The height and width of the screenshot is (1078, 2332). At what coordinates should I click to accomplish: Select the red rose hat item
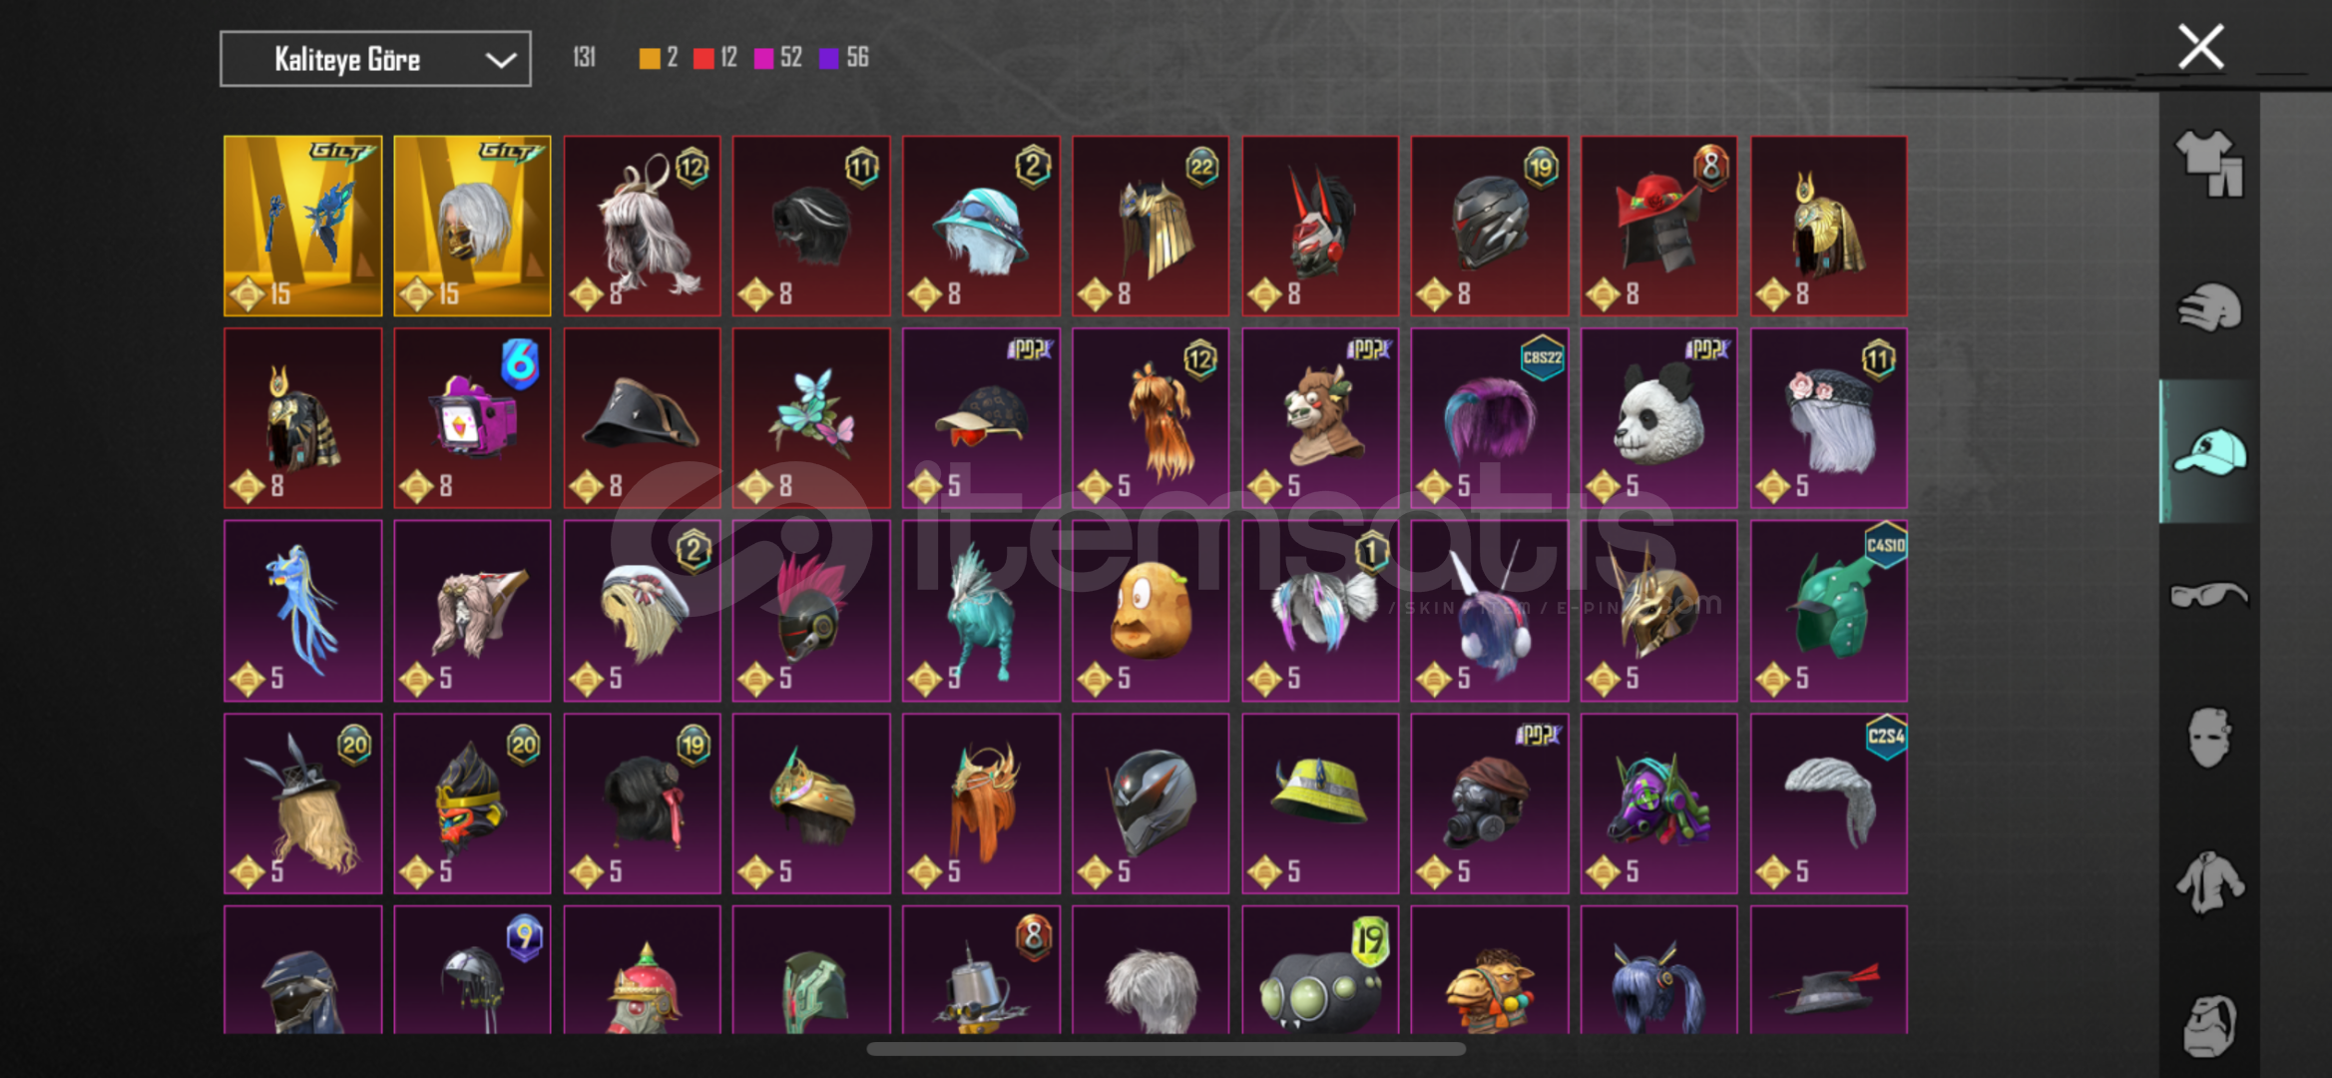1658,227
